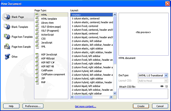Select the Page from Sample category
Screen dimensions: 171x111
click(x=17, y=47)
